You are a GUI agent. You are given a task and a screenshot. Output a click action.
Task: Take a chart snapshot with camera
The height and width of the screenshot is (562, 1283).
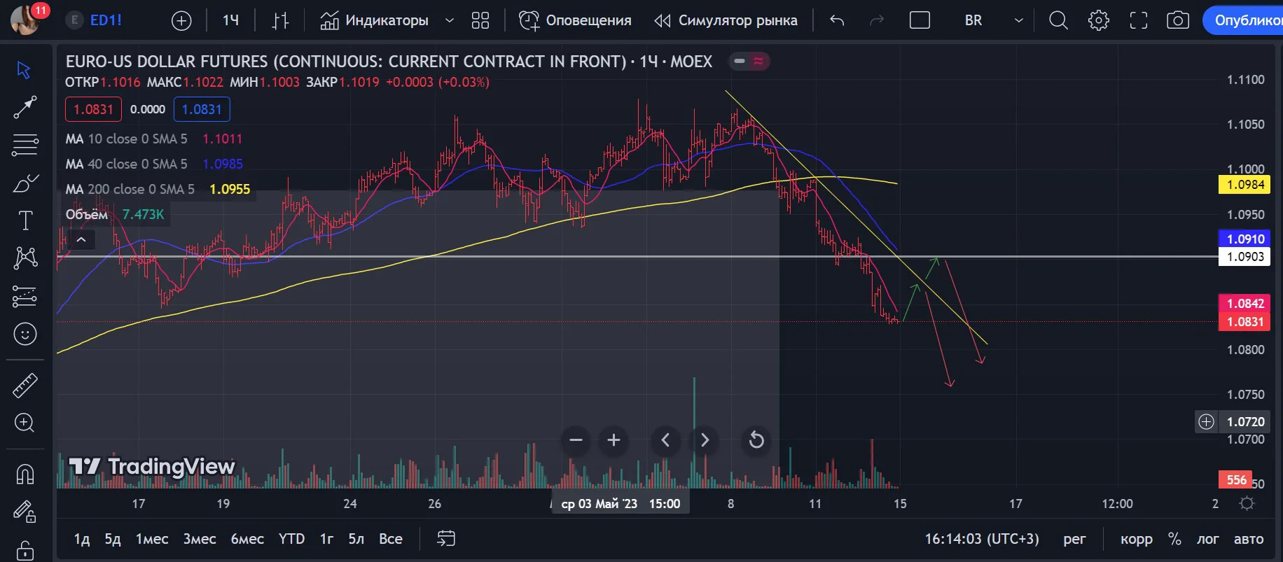pos(1178,20)
